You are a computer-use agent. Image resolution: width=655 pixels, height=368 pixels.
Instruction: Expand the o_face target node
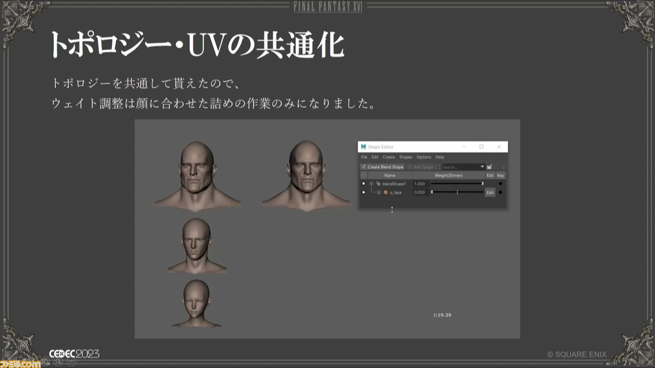[x=379, y=192]
